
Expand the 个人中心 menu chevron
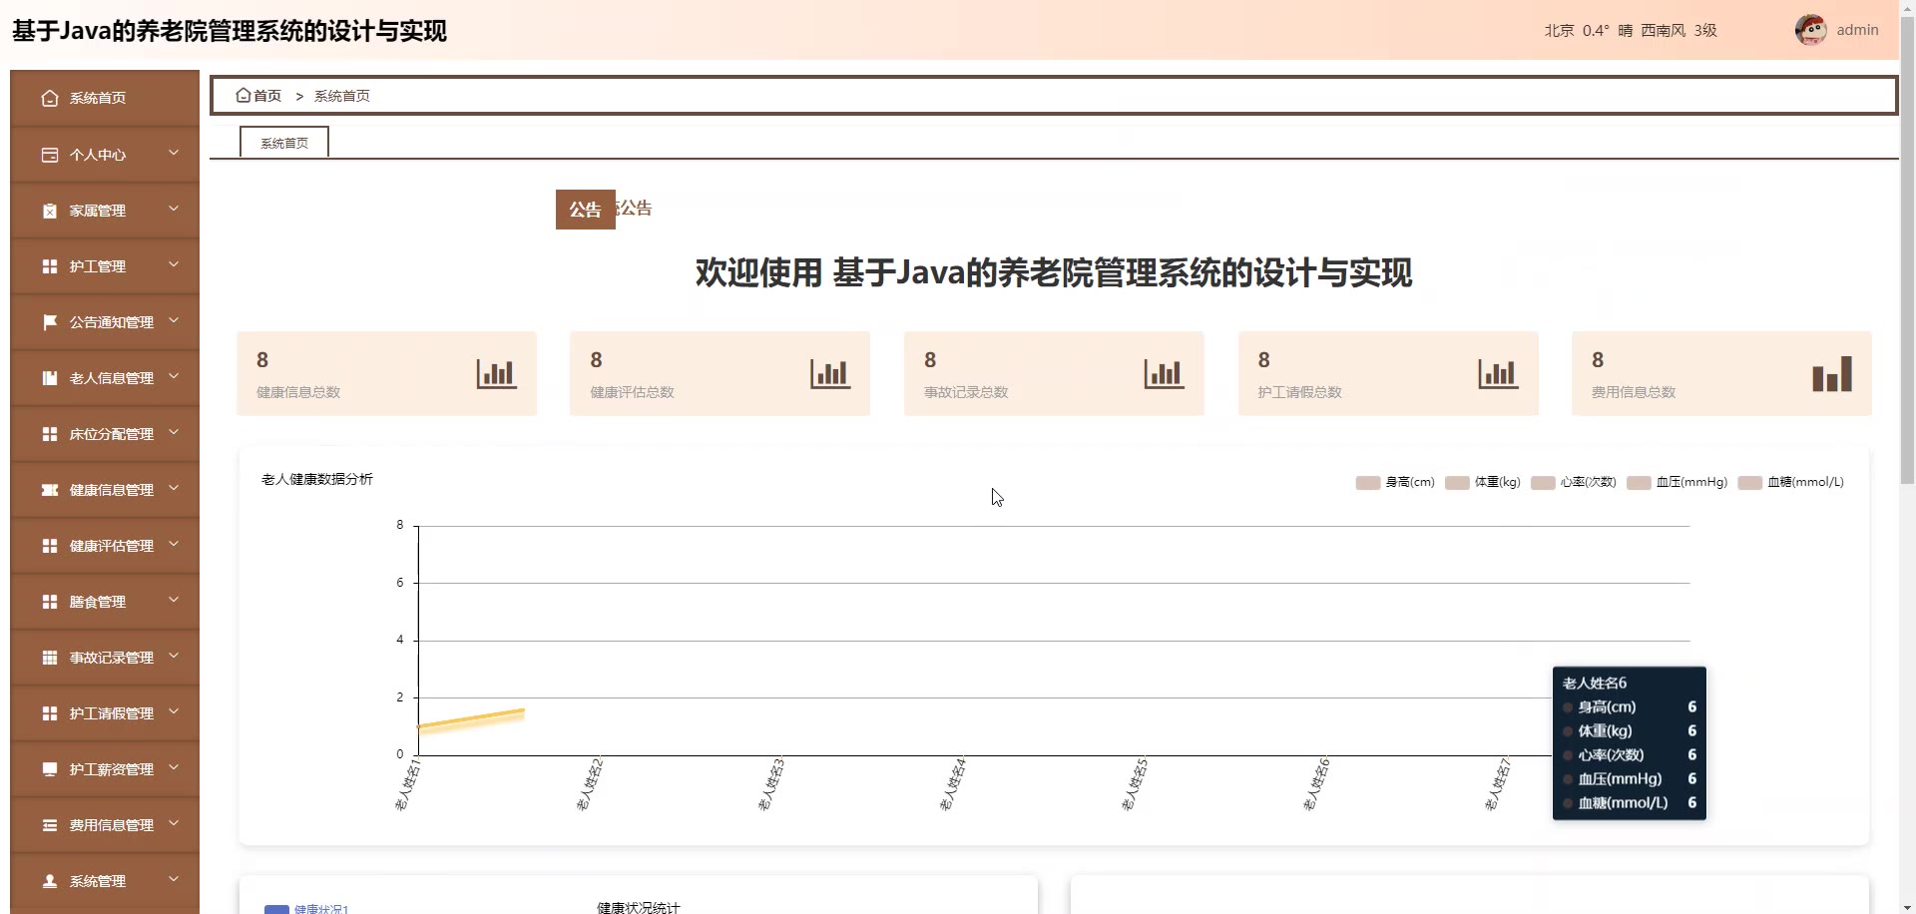(x=174, y=154)
